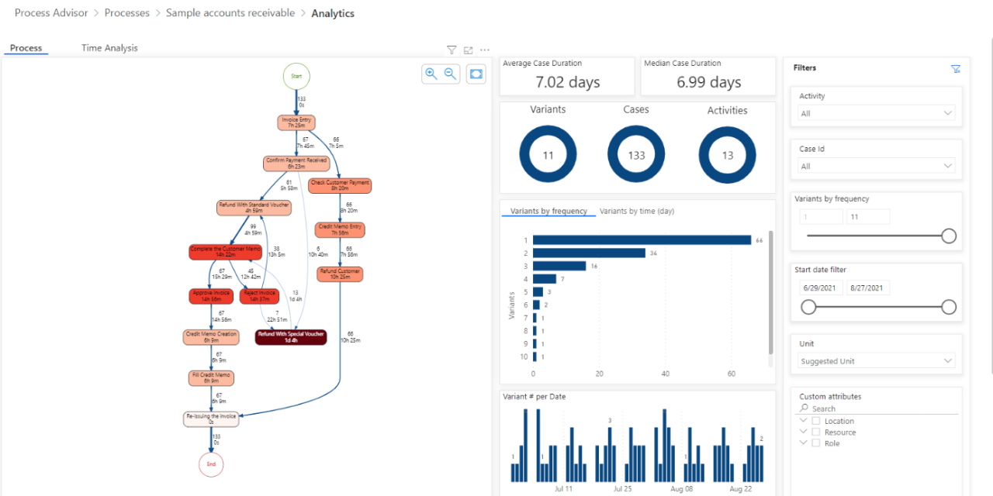Open Sample accounts receivable breadcrumb link
The width and height of the screenshot is (993, 496).
pyautogui.click(x=230, y=13)
